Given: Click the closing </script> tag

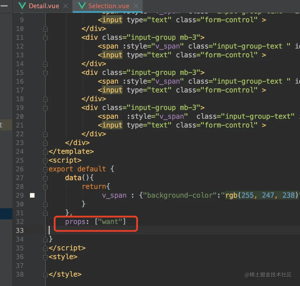Looking at the screenshot, I should click(x=67, y=248).
